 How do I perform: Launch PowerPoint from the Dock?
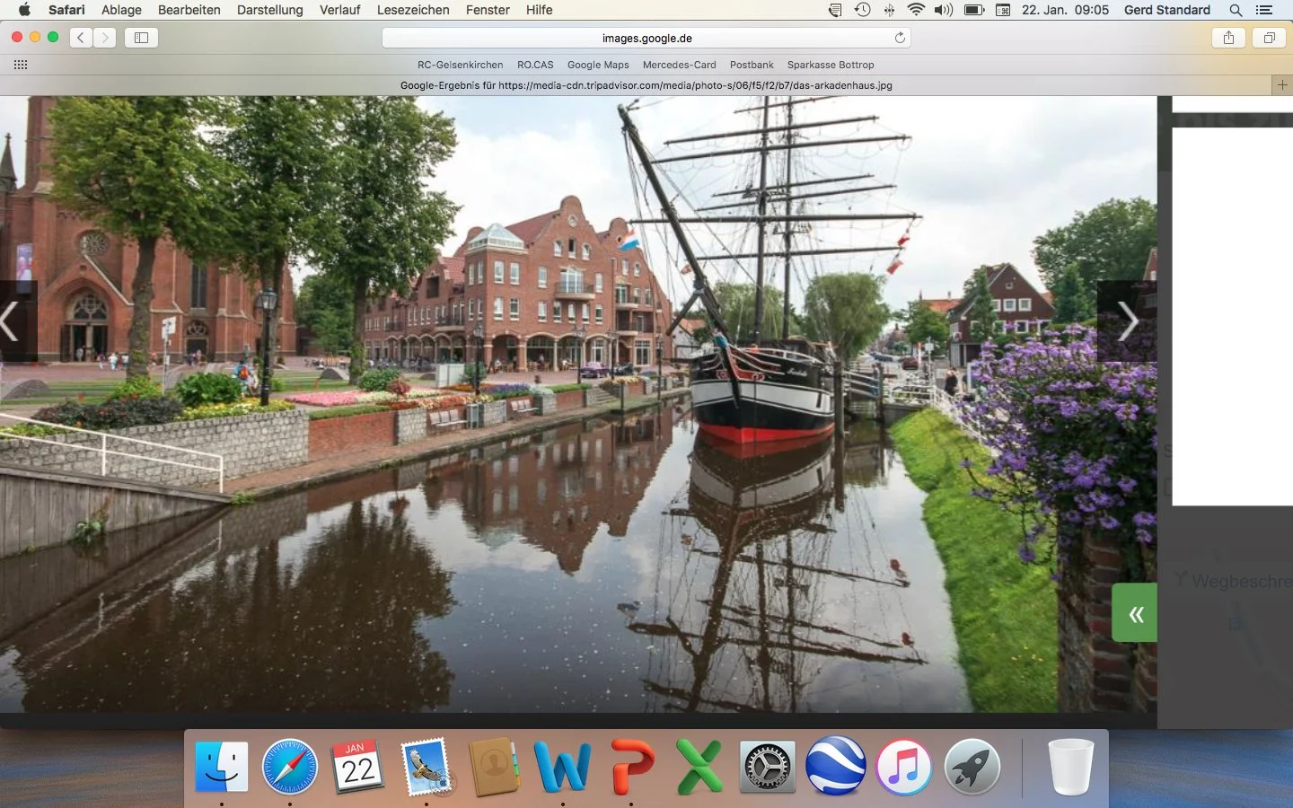click(631, 767)
